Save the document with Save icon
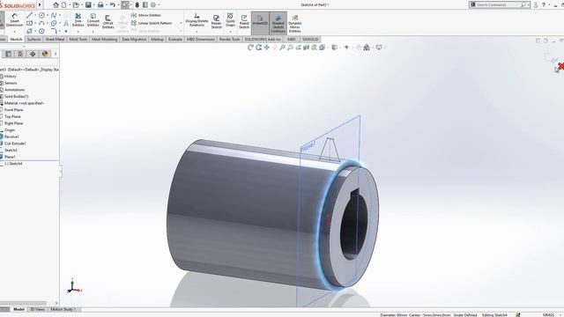The width and height of the screenshot is (564, 317). click(x=88, y=4)
